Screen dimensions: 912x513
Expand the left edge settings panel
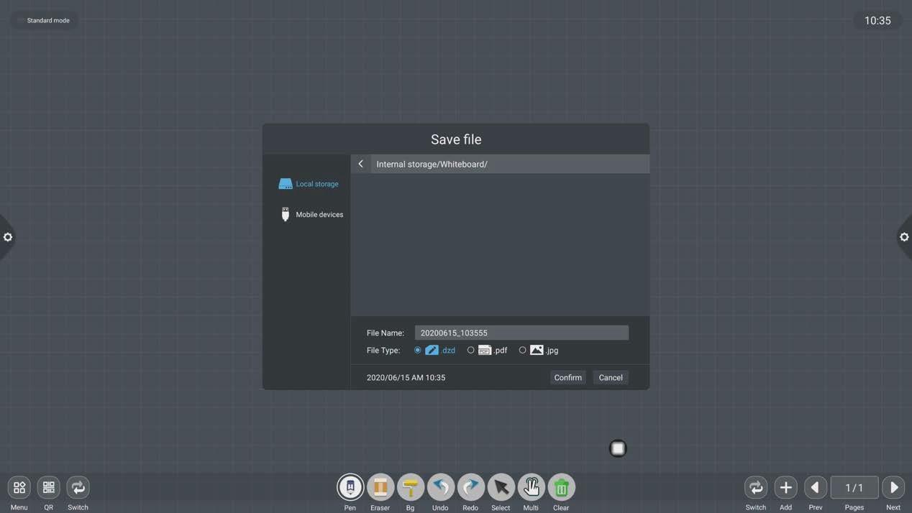point(7,237)
